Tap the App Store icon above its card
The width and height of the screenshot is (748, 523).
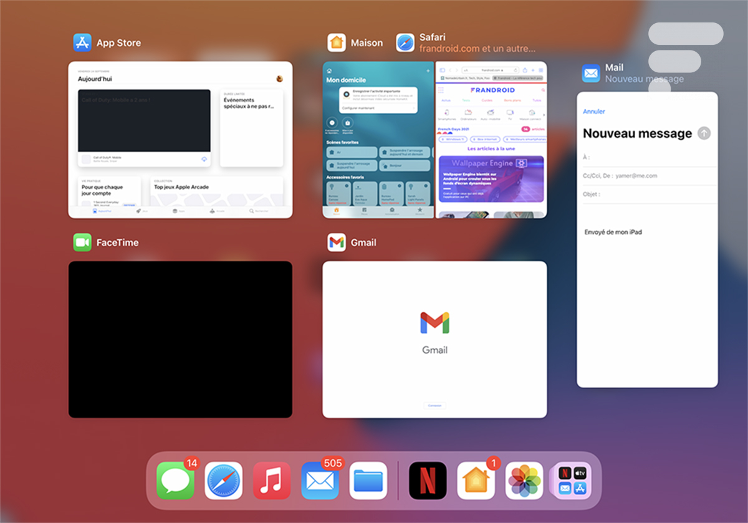pos(82,42)
